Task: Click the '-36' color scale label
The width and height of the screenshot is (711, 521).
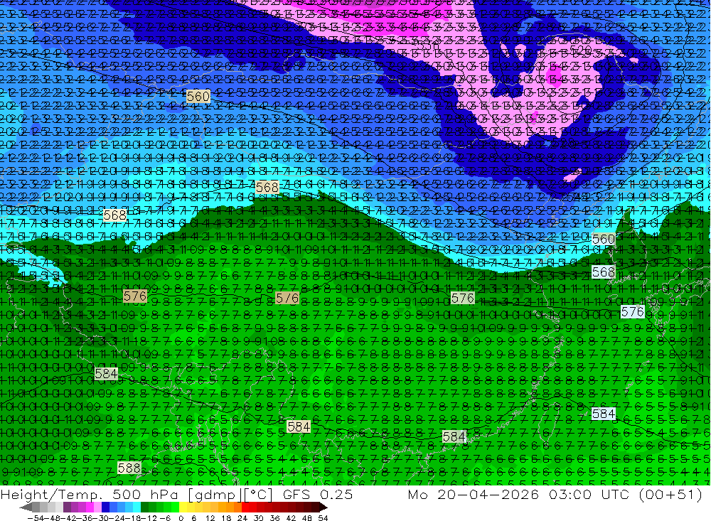Action: tap(85, 518)
